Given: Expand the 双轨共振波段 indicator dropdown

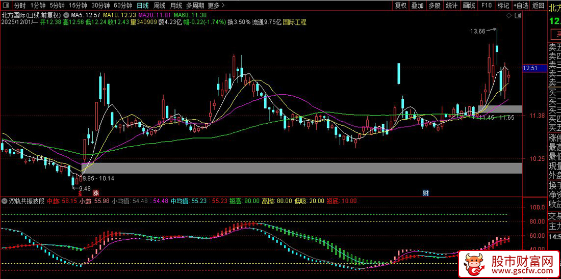Looking at the screenshot, I should (5, 201).
